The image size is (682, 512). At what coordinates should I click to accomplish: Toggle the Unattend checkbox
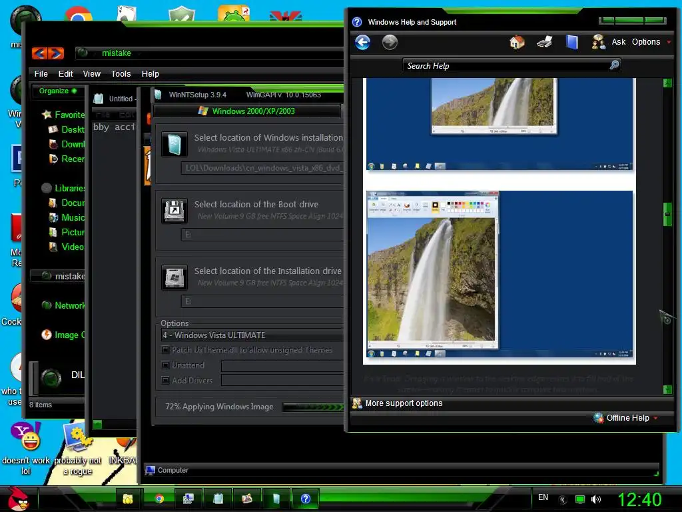[x=165, y=365]
